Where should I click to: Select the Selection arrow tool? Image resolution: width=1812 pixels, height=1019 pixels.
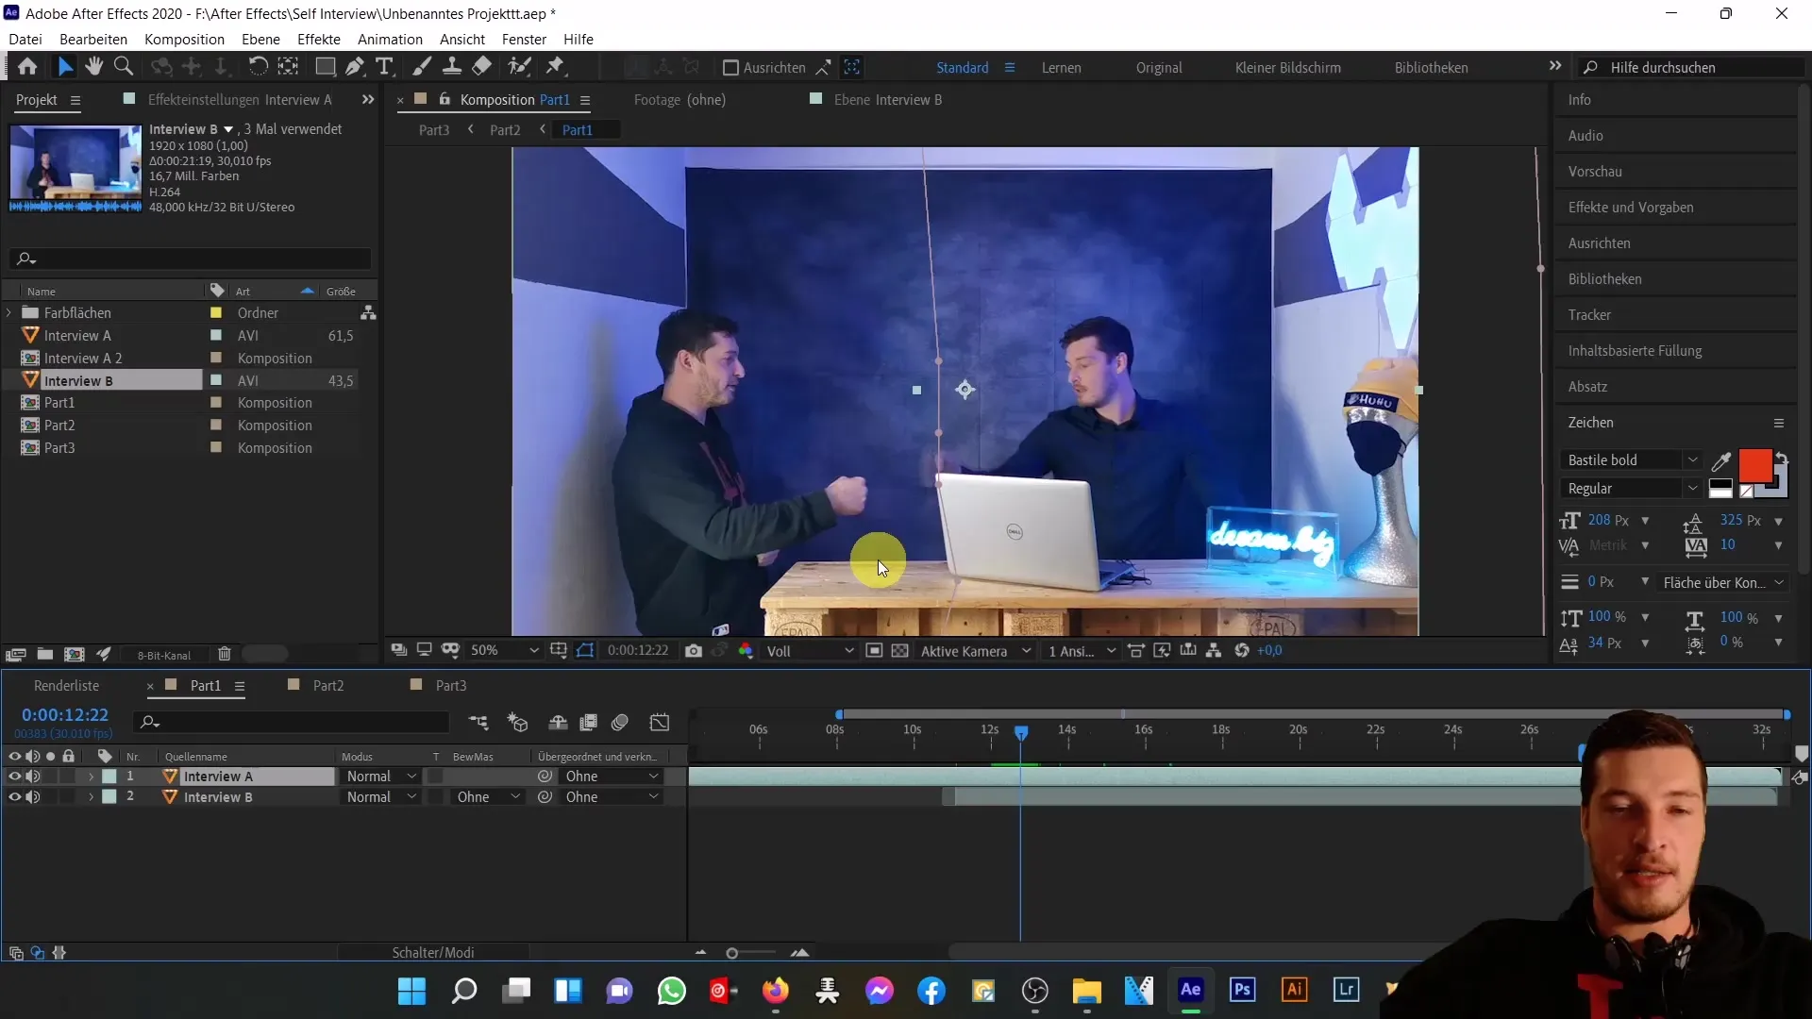click(x=64, y=67)
